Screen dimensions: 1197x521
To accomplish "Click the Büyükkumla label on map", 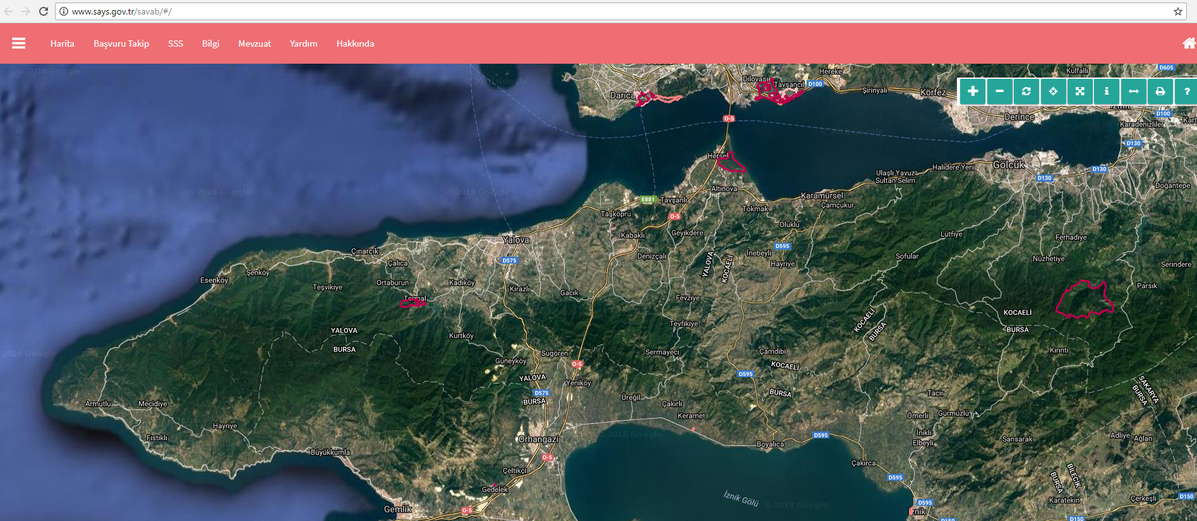I will [330, 452].
